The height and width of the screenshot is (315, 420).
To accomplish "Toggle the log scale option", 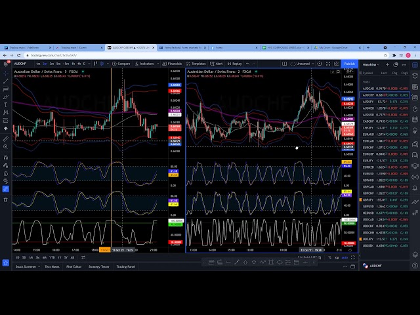I will [337, 257].
